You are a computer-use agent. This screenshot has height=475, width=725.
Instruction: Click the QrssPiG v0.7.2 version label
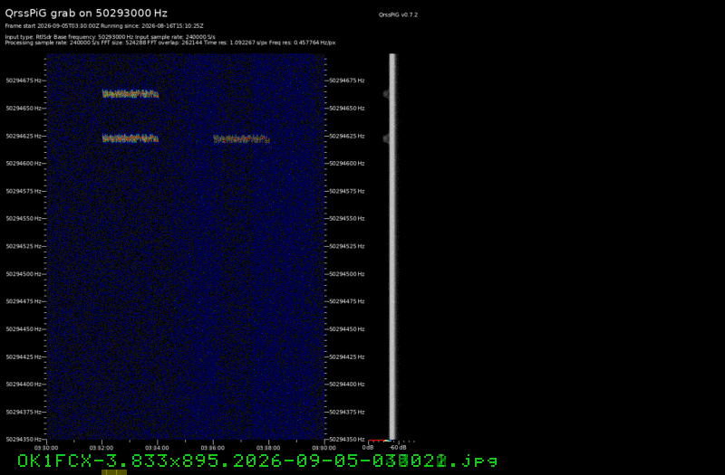point(398,14)
